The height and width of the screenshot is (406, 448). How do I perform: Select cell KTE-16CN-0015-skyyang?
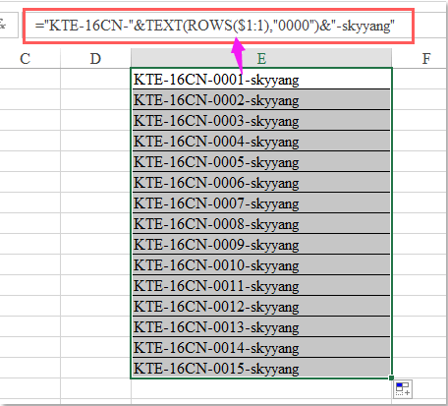pos(261,368)
